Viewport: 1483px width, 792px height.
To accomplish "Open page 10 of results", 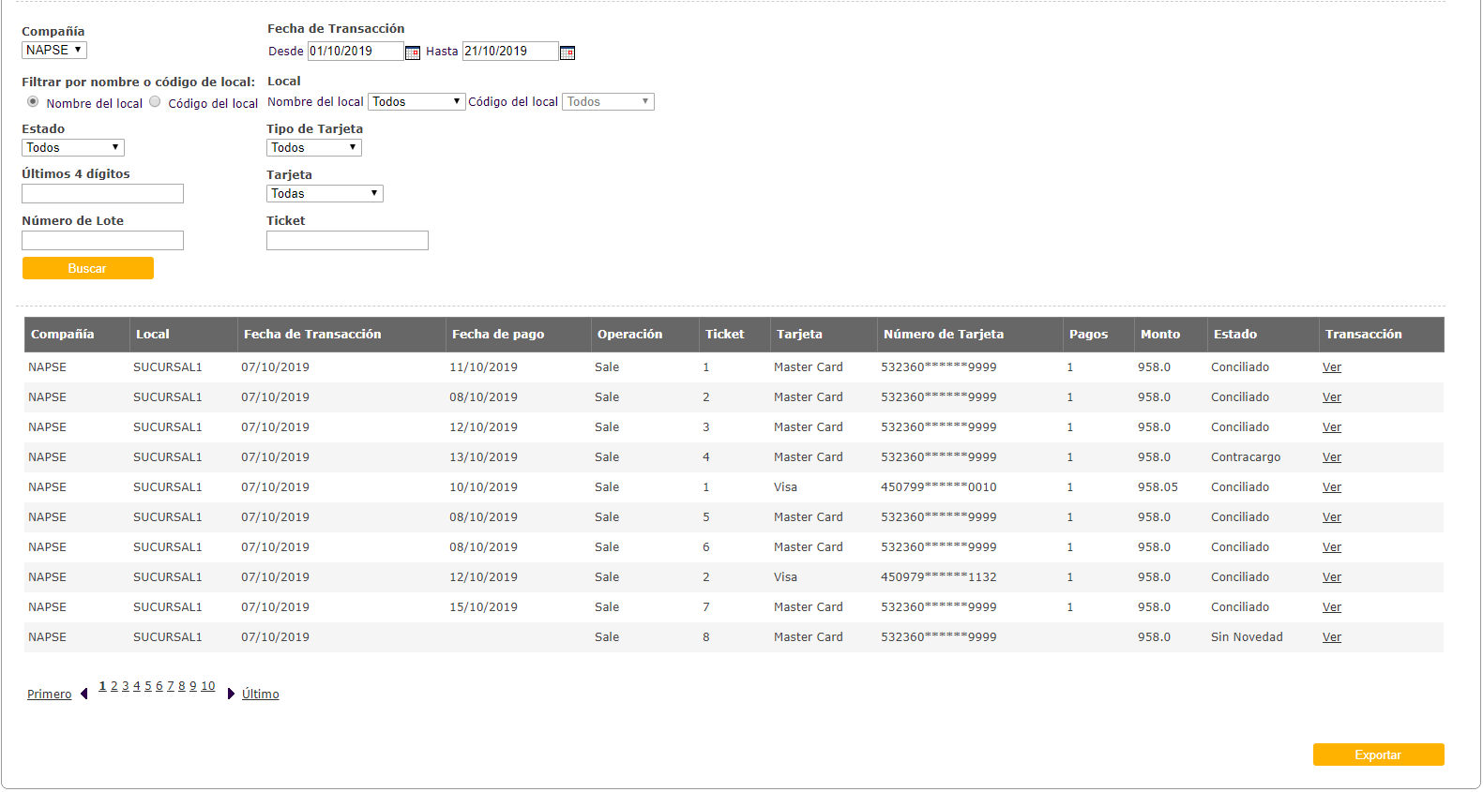I will point(208,686).
